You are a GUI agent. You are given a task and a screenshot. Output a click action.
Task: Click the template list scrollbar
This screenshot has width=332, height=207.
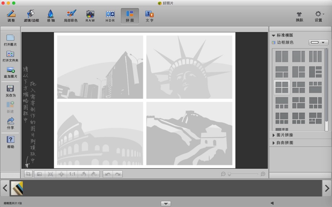[x=326, y=85]
